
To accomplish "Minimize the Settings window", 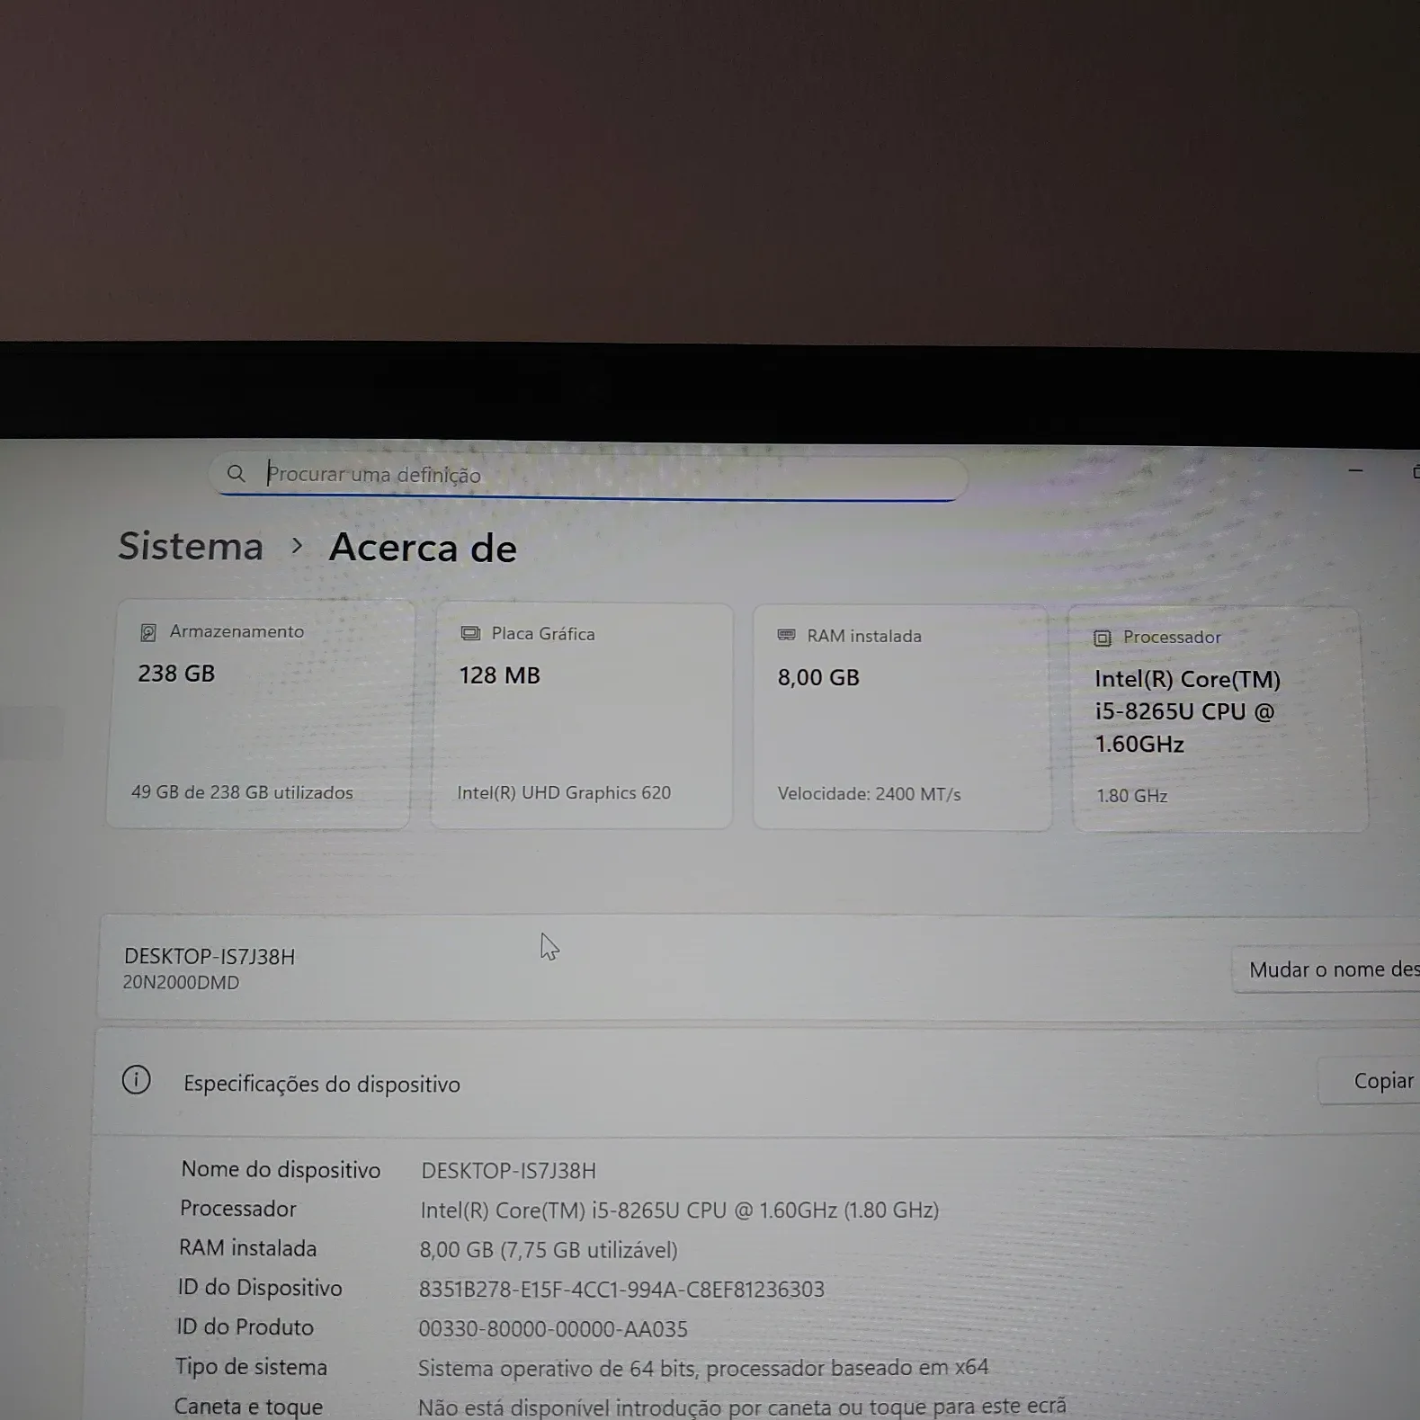I will 1355,470.
